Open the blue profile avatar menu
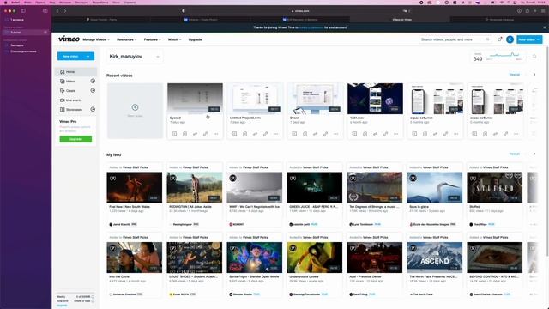The image size is (549, 309). [x=510, y=39]
